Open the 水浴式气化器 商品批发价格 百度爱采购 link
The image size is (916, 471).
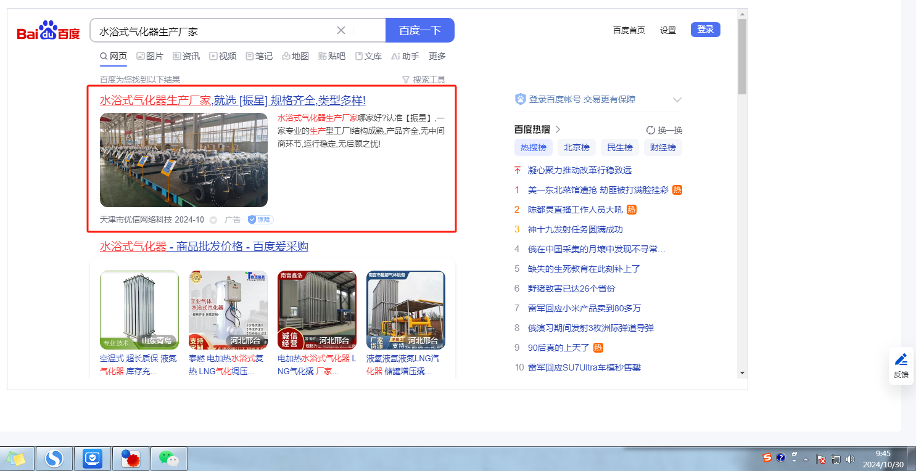(204, 247)
